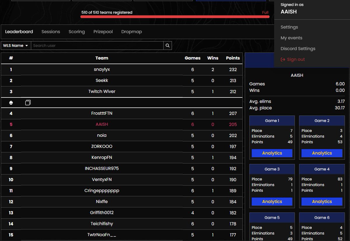Select team Cringeppppppp row
Image resolution: width=350 pixels, height=241 pixels.
point(122,191)
